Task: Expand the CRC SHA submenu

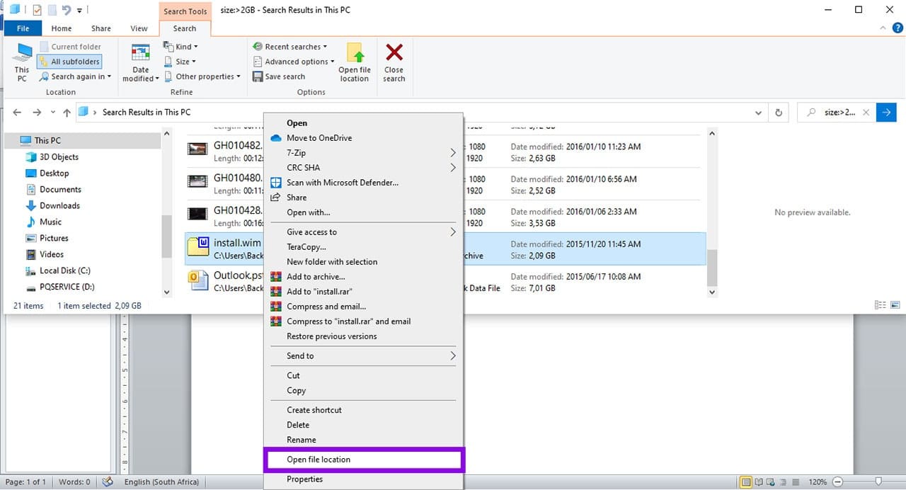Action: coord(363,168)
